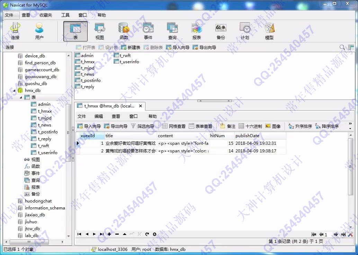Select t_rwft in the object list
This screenshot has height=255, width=358.
pyautogui.click(x=125, y=55)
